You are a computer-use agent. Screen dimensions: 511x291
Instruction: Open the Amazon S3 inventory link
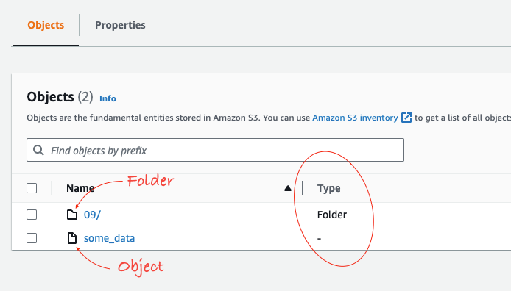point(355,118)
